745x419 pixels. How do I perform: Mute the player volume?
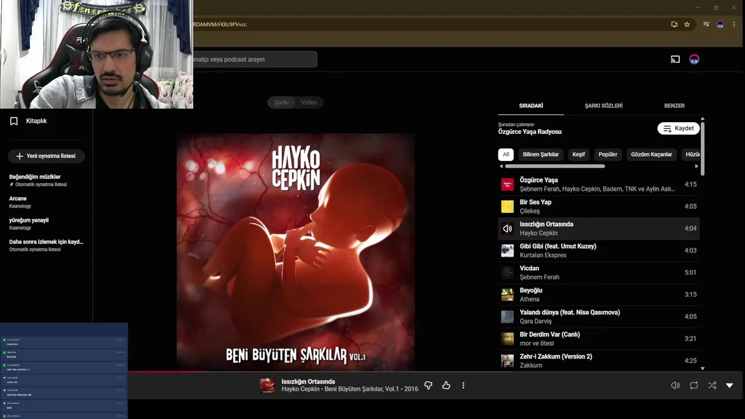pos(675,385)
